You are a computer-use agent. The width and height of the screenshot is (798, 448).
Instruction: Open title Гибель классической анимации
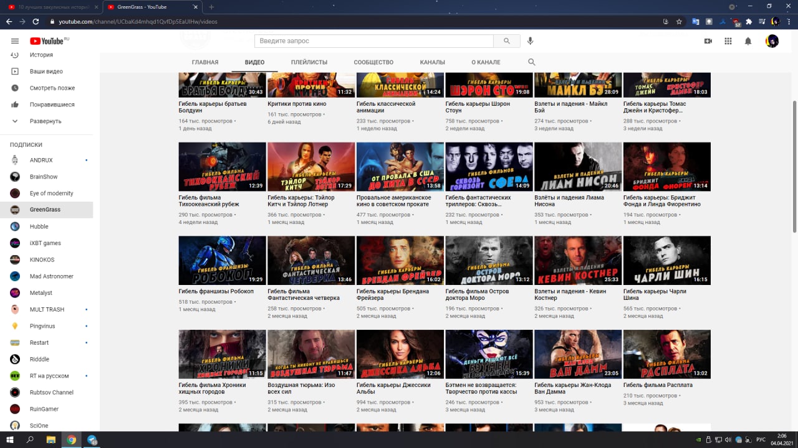pyautogui.click(x=386, y=107)
